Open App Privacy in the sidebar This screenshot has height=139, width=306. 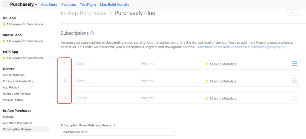pos(11,88)
